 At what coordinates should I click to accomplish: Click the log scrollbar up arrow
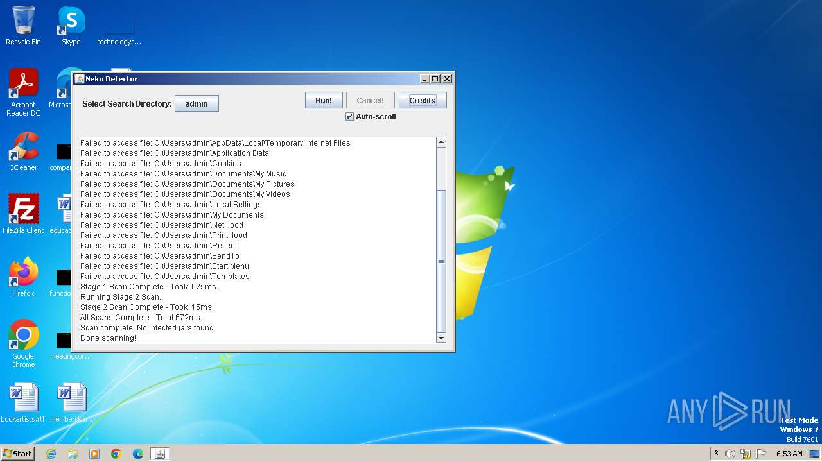coord(441,142)
